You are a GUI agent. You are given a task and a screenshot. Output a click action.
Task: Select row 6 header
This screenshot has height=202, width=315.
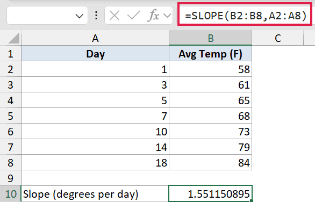coord(10,132)
